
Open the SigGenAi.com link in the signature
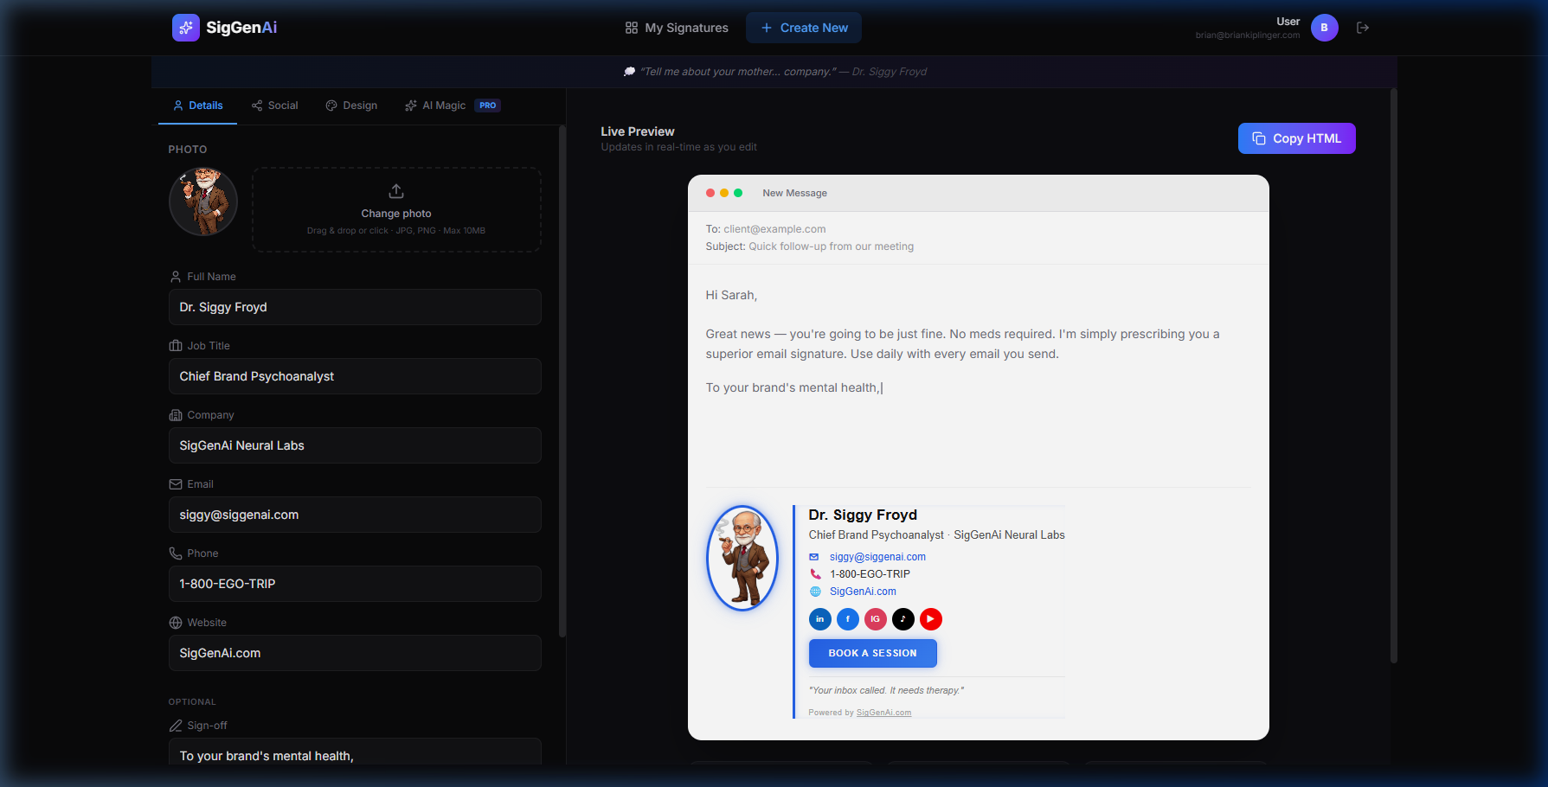(x=863, y=591)
